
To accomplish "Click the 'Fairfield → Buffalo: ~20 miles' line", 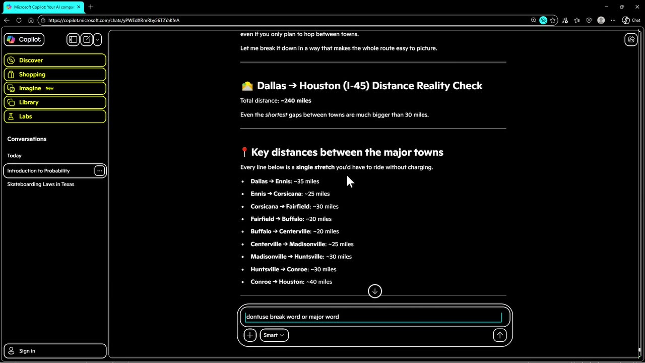I will pyautogui.click(x=291, y=219).
